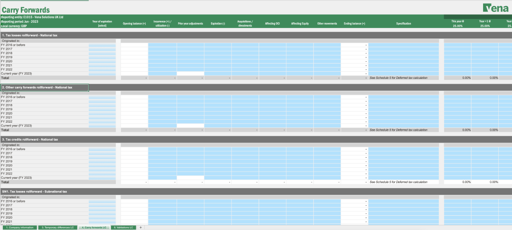
Task: Click specification cell for FY 2021 other carry forwards
Action: pyautogui.click(x=404, y=117)
